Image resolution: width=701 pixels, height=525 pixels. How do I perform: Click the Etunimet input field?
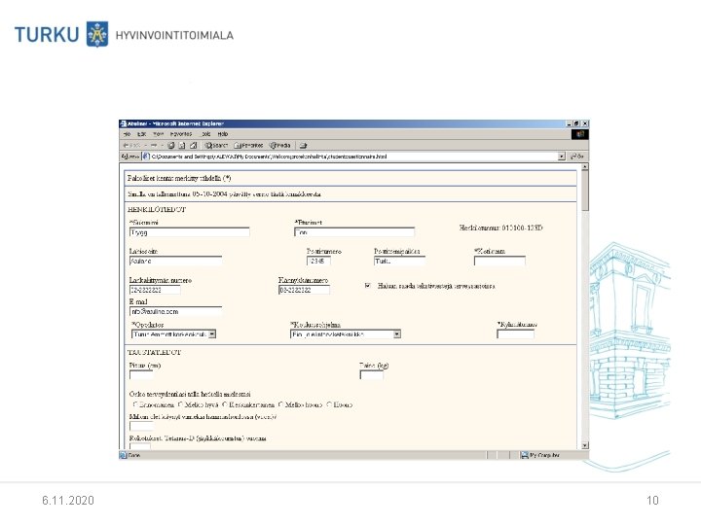pos(354,232)
